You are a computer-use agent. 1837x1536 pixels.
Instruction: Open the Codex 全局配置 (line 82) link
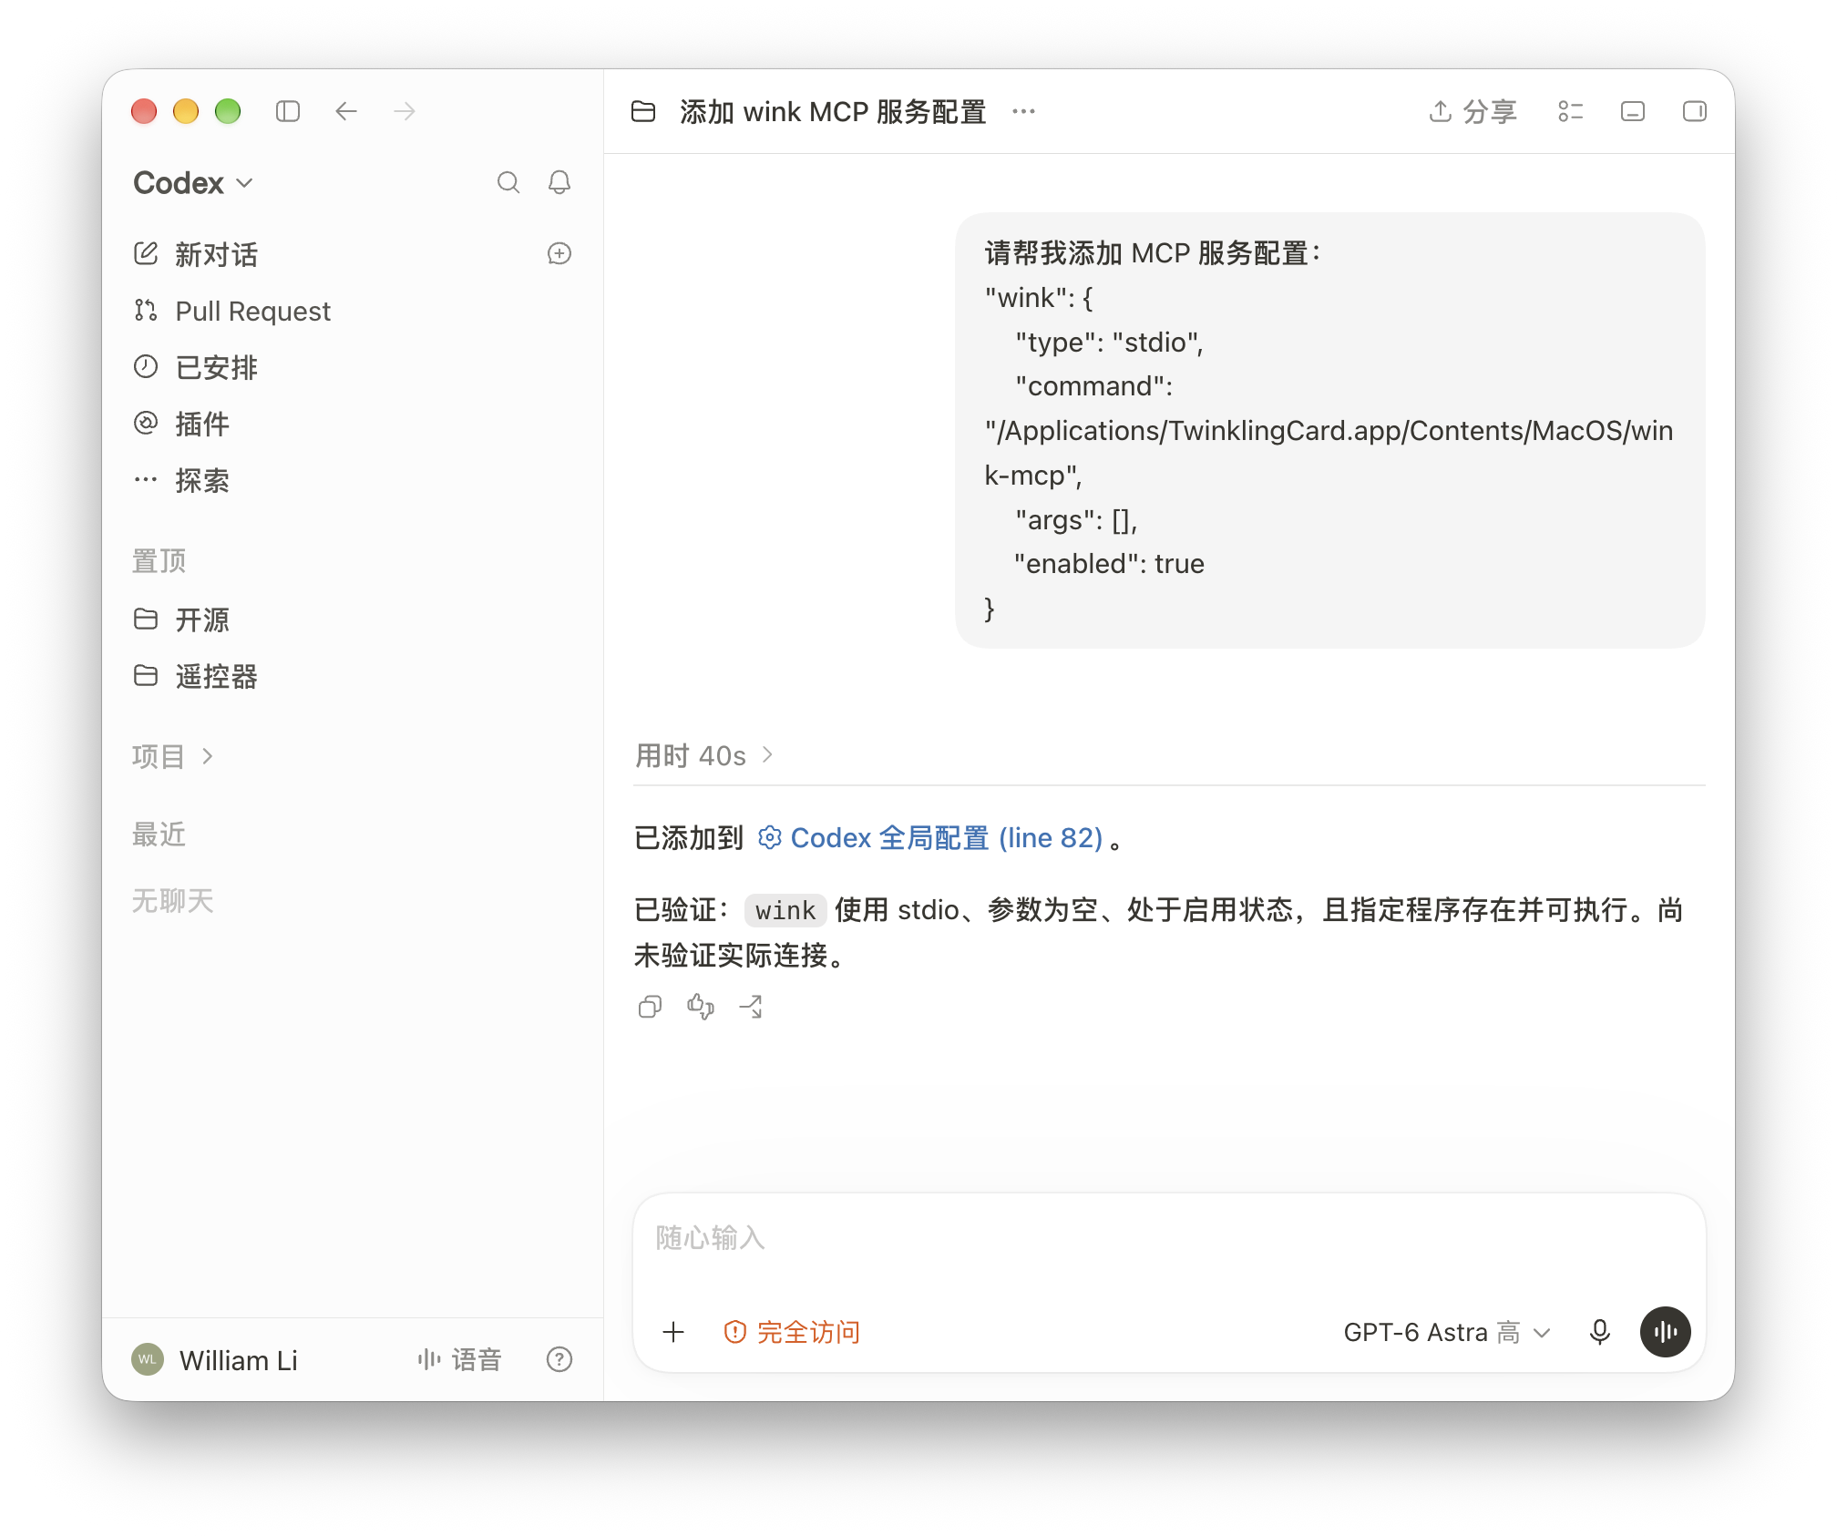(x=930, y=837)
